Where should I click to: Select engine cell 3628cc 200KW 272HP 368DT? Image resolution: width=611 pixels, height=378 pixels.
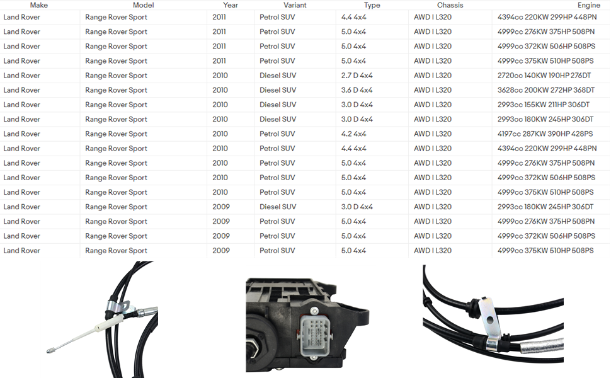click(x=546, y=90)
